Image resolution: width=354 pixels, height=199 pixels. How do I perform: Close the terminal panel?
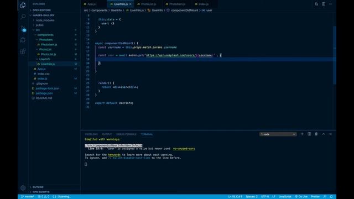[x=331, y=134]
